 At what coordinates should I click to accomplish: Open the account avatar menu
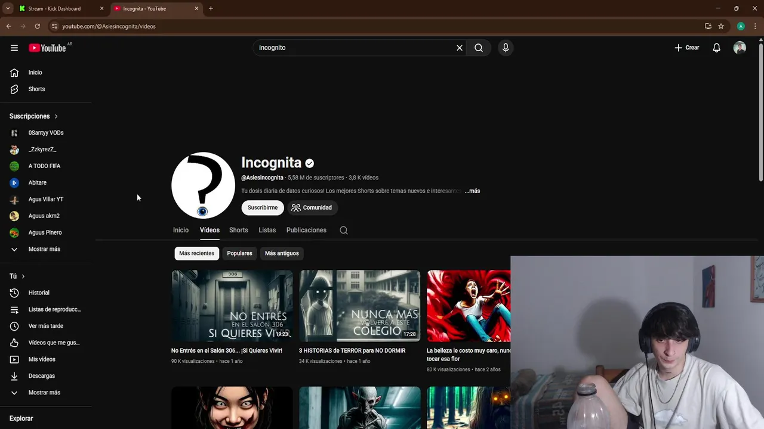click(x=740, y=48)
